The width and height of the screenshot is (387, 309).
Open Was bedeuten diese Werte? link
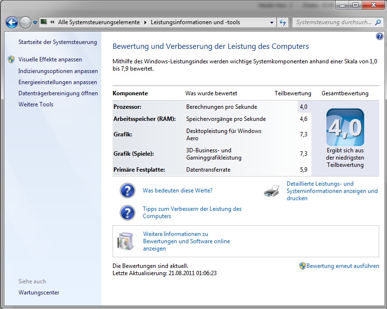pos(177,191)
